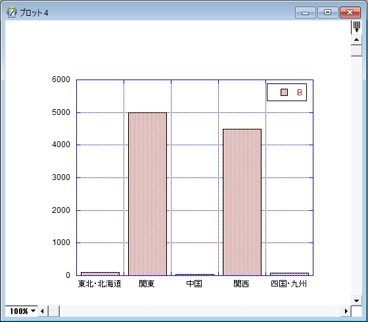Minimize the プロット 4 window
Image resolution: width=368 pixels, height=322 pixels.
click(305, 12)
